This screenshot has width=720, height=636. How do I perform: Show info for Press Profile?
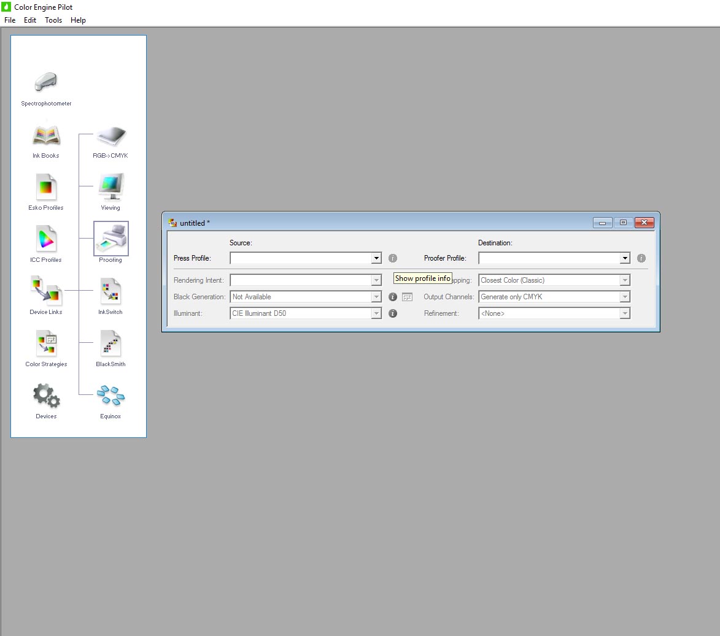pyautogui.click(x=393, y=258)
